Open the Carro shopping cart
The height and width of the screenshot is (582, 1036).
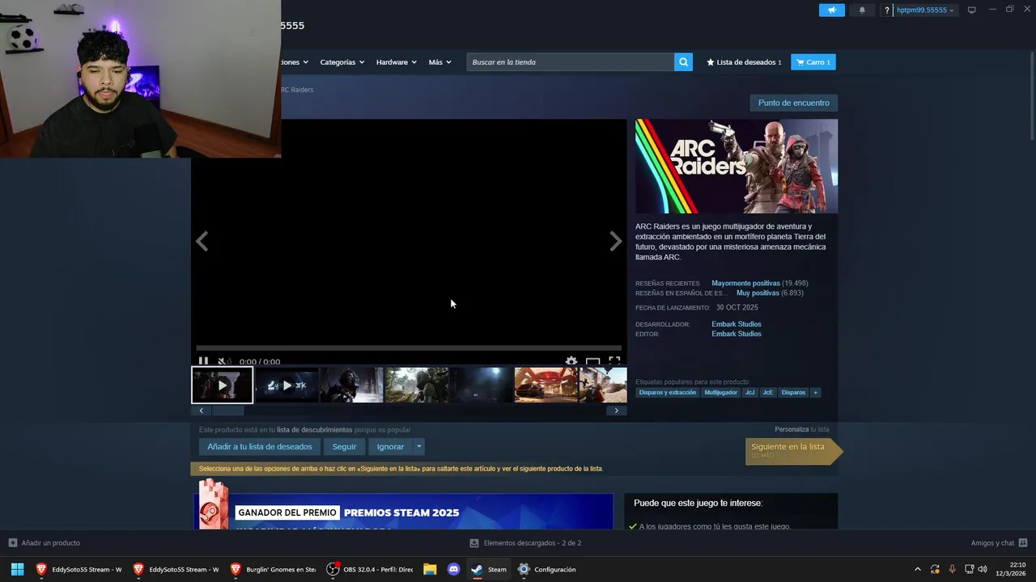tap(813, 62)
